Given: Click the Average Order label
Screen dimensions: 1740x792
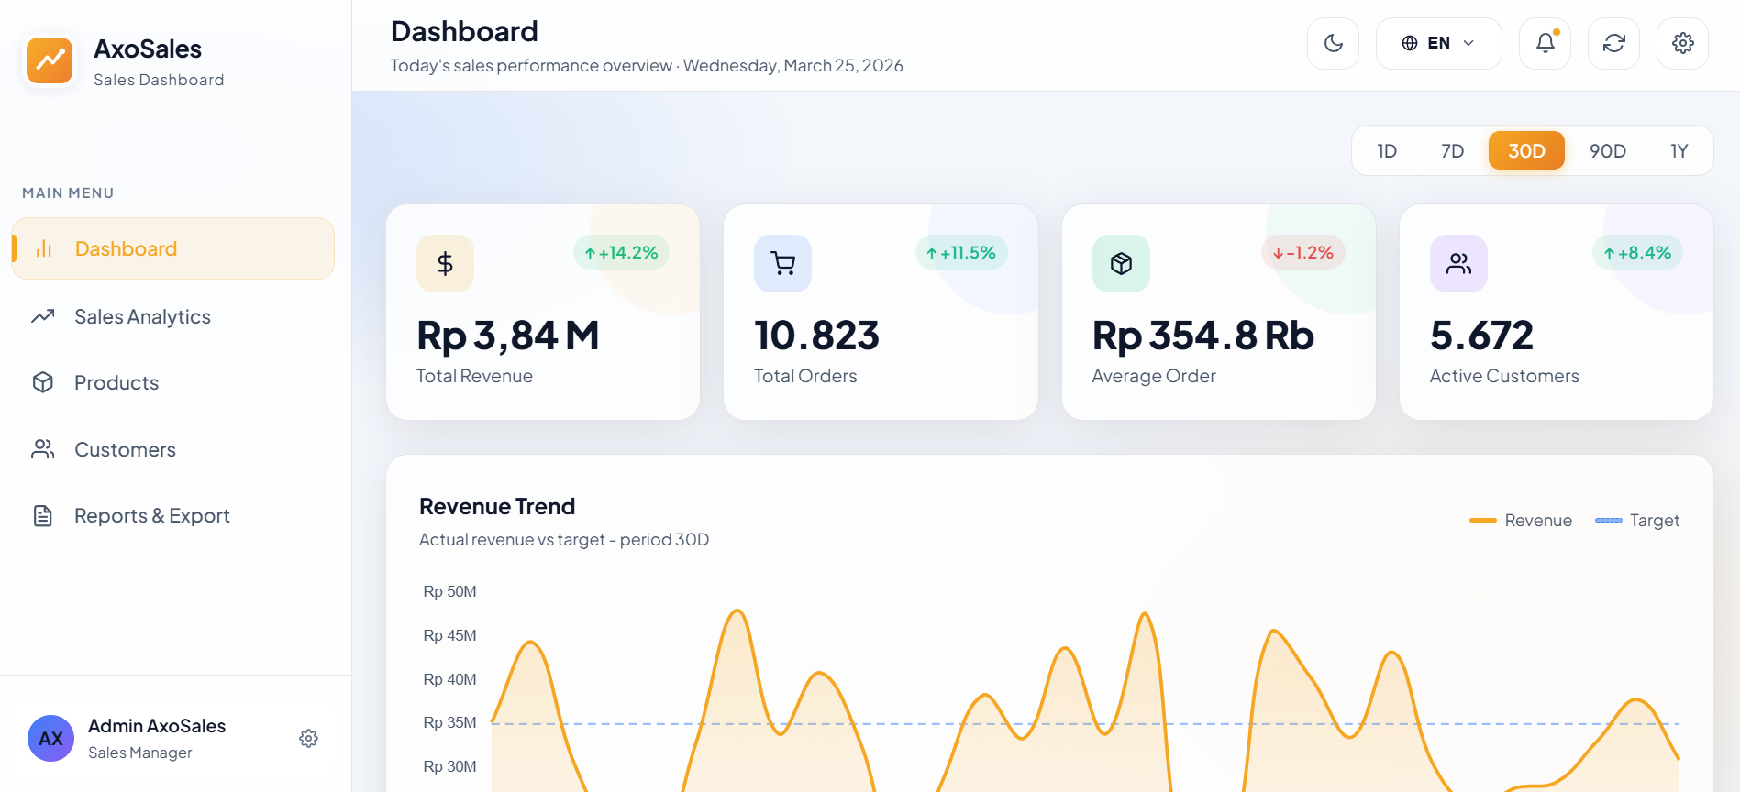Looking at the screenshot, I should point(1154,376).
